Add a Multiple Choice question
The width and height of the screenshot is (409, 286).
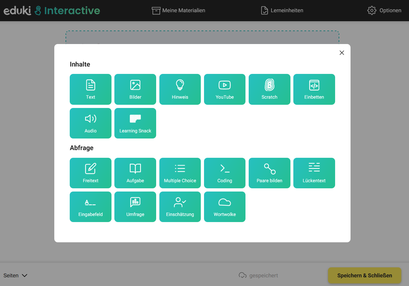click(x=180, y=173)
